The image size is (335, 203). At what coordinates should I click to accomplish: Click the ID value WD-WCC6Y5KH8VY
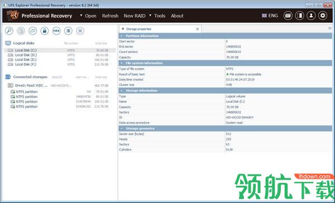tap(240, 118)
